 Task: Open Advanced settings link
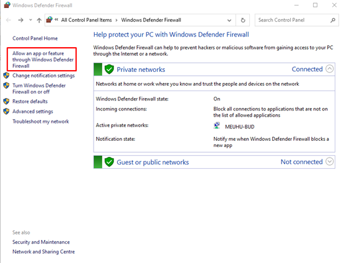pos(33,112)
